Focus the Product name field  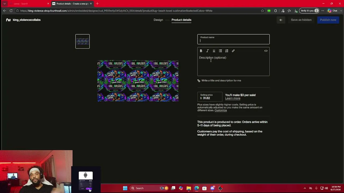(x=234, y=39)
